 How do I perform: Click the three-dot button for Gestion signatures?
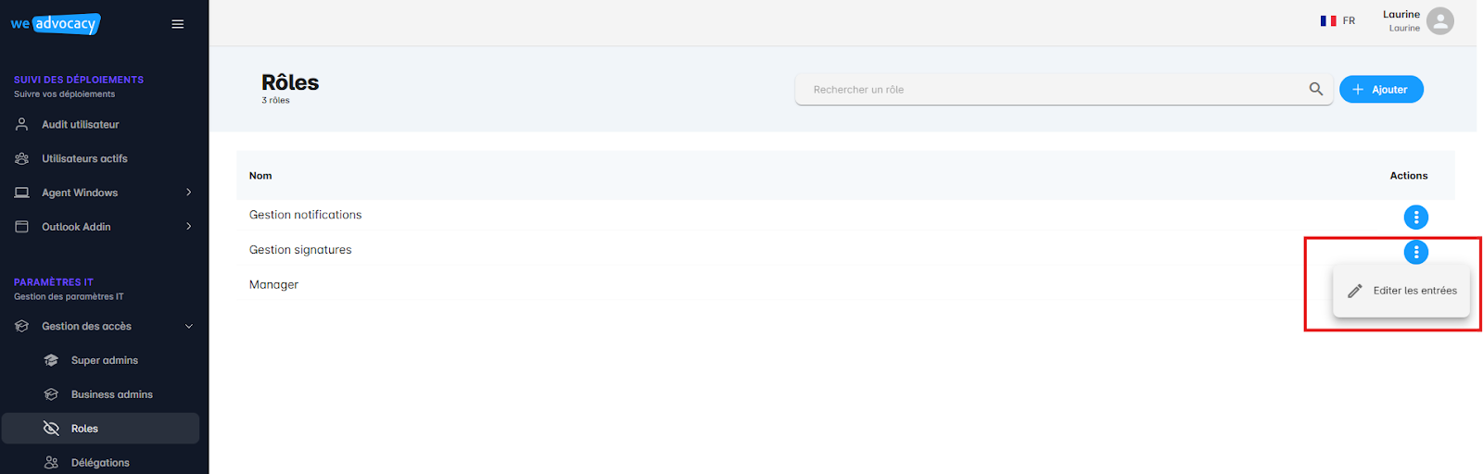1415,252
